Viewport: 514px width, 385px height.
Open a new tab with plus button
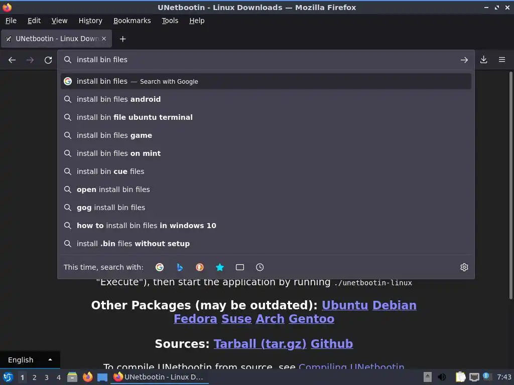click(122, 39)
